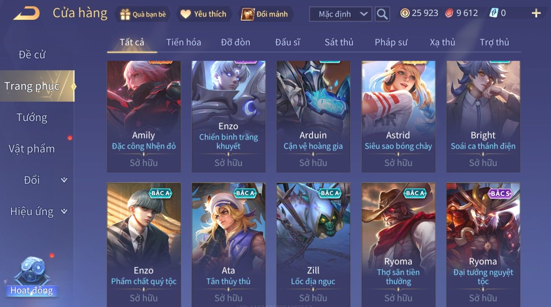This screenshot has width=551, height=307.
Task: Click the gold coin balance icon
Action: [405, 13]
